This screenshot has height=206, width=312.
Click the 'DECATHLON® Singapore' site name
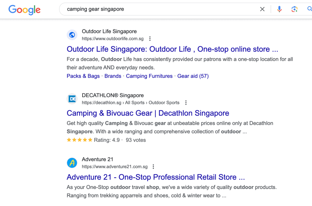113,95
